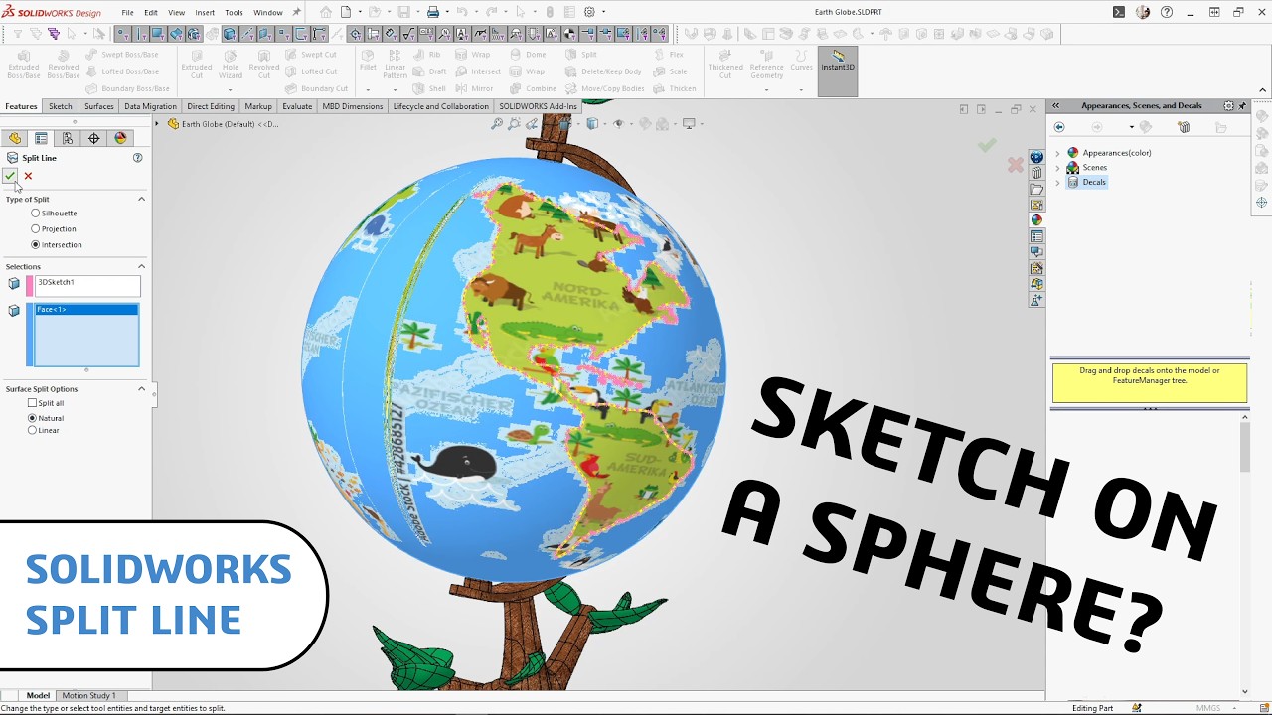Open File Explorer folder task pane tab
Image resolution: width=1272 pixels, height=715 pixels.
(x=1036, y=189)
